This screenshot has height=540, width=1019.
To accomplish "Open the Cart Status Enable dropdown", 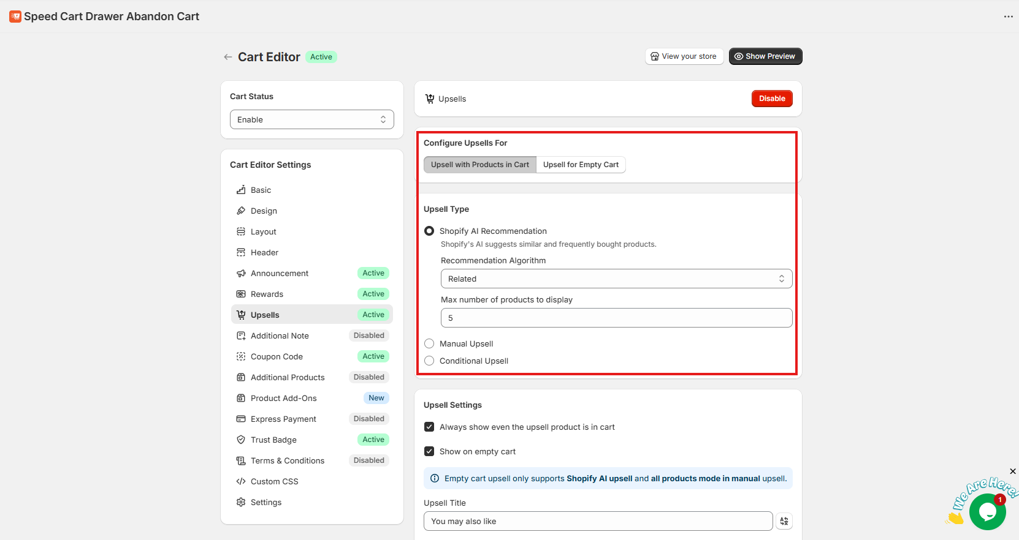I will [x=311, y=119].
